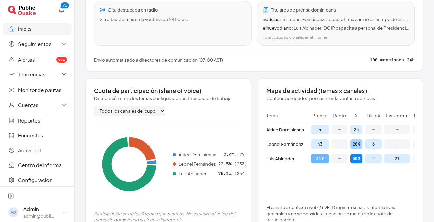Click the Alertas warning triangle icon
Screen dimensions: 434x222
tap(12, 60)
